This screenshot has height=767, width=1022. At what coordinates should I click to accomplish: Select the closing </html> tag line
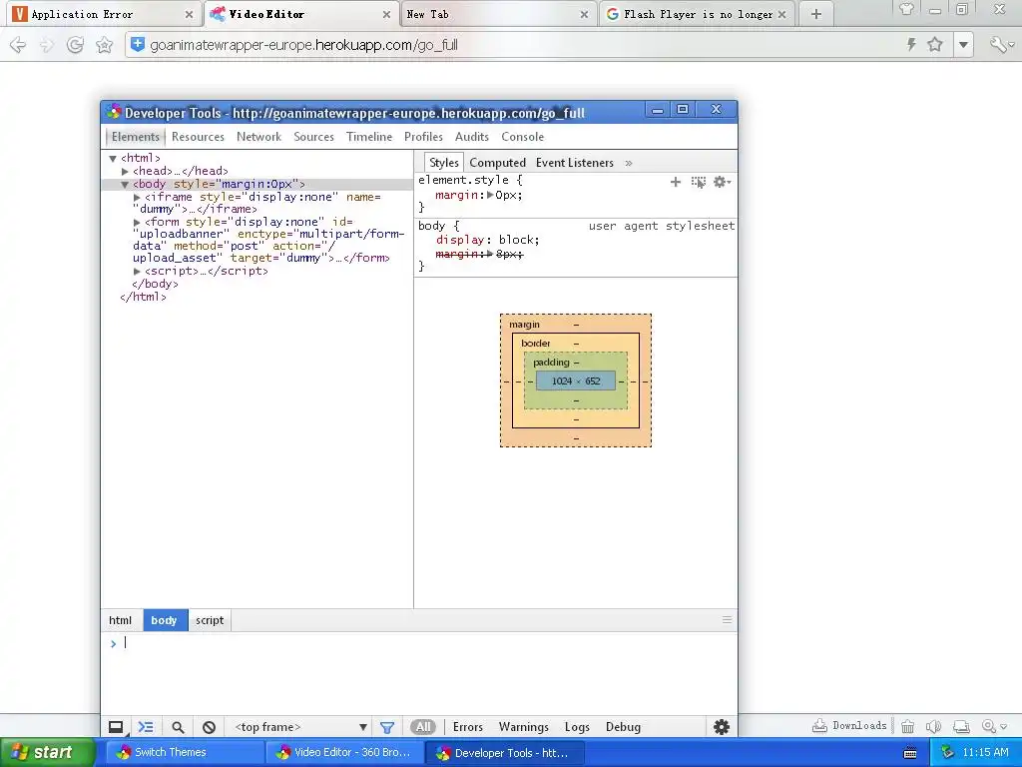(143, 297)
